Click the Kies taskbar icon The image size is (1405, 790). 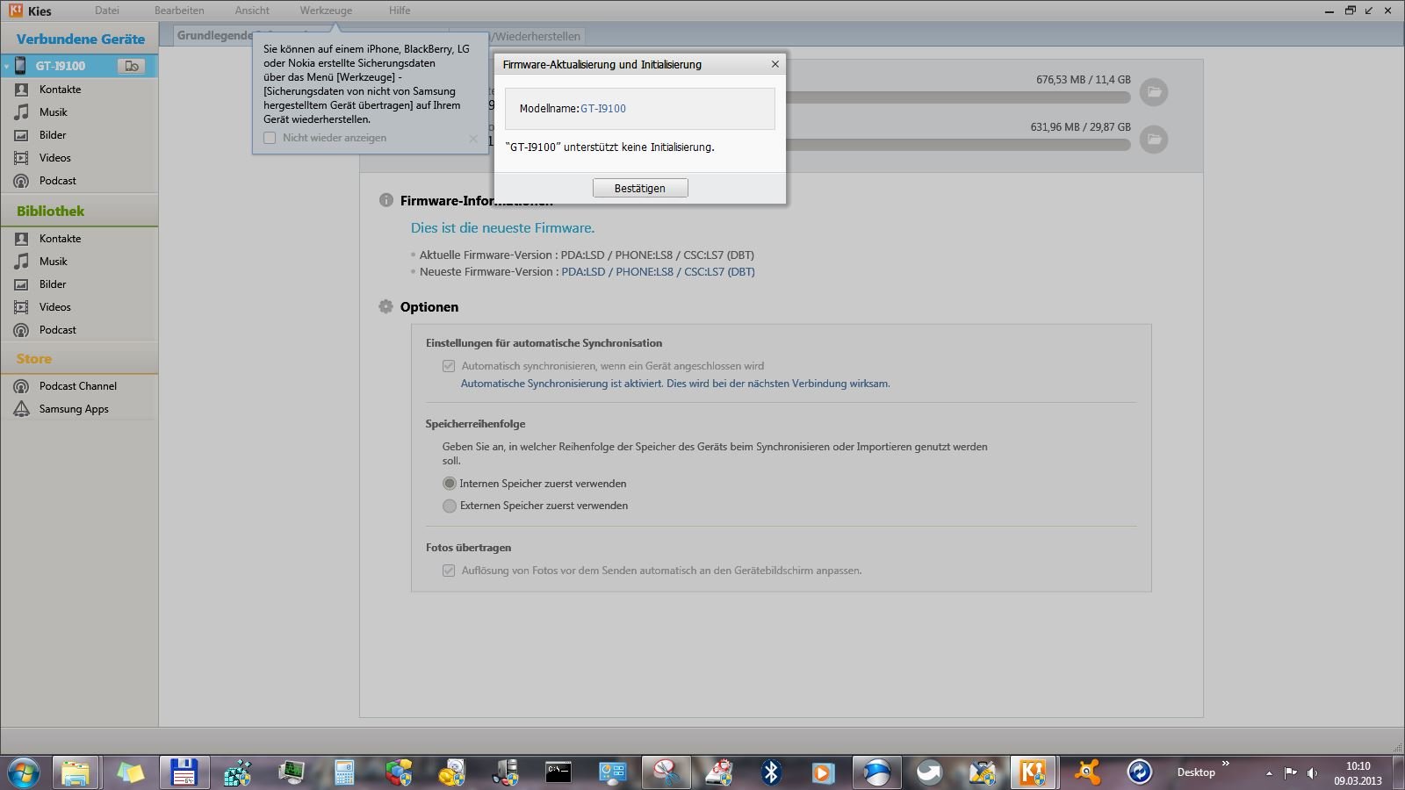pyautogui.click(x=1033, y=772)
